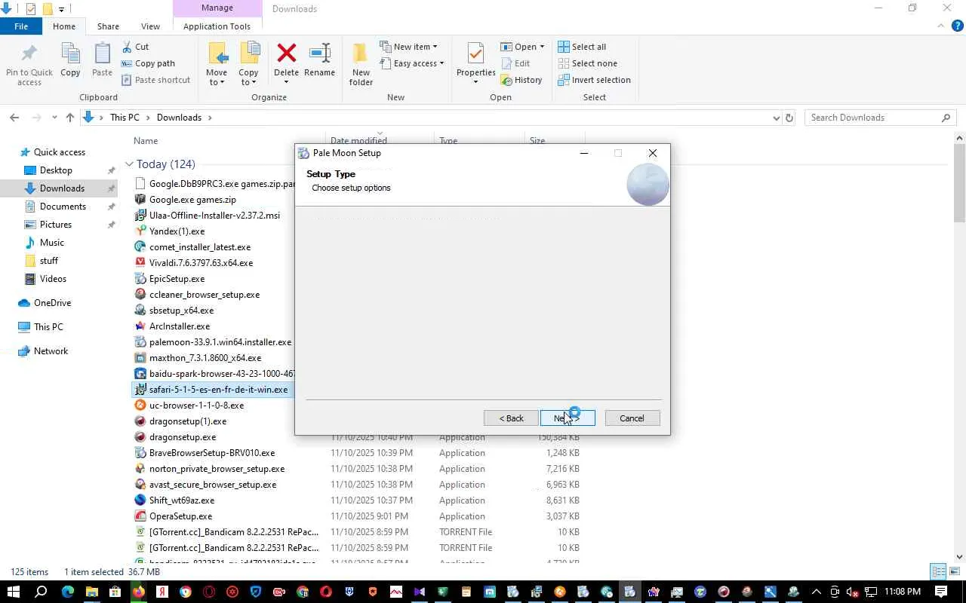Create a New folder from the ribbon
This screenshot has width=966, height=603.
tap(361, 64)
